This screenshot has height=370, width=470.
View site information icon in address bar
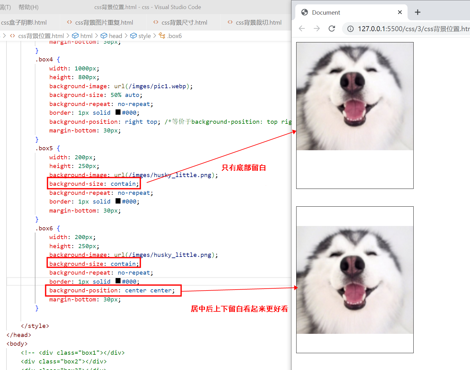point(350,29)
